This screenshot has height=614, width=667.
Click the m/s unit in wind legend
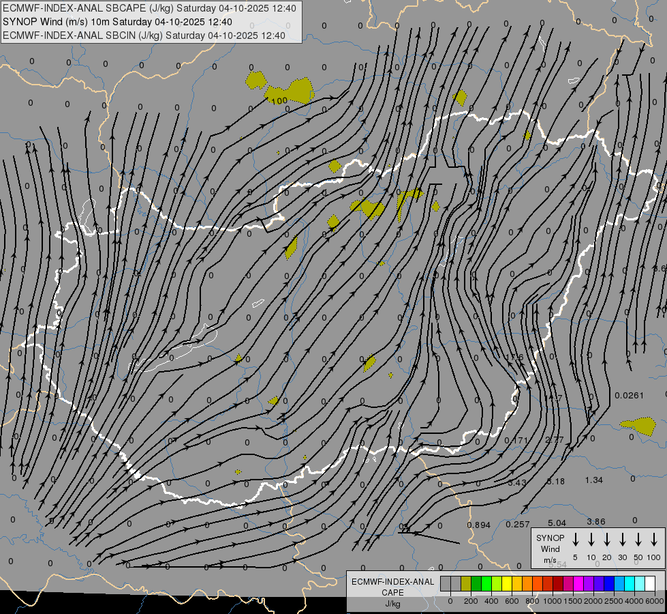point(550,560)
